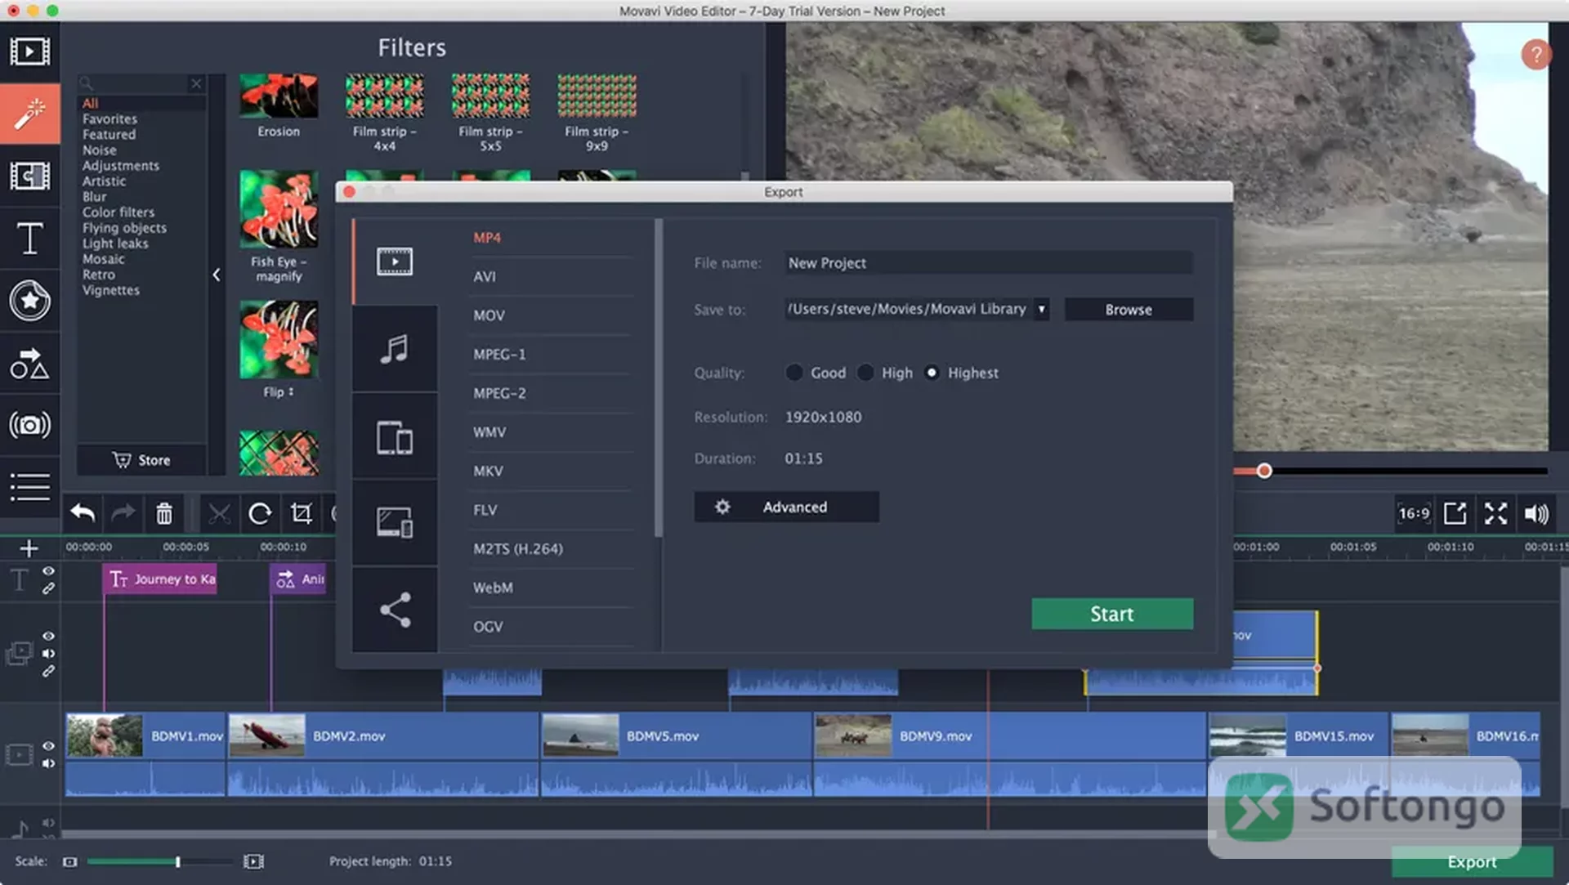The height and width of the screenshot is (885, 1569).
Task: Mute the main video track audio
Action: (x=49, y=763)
